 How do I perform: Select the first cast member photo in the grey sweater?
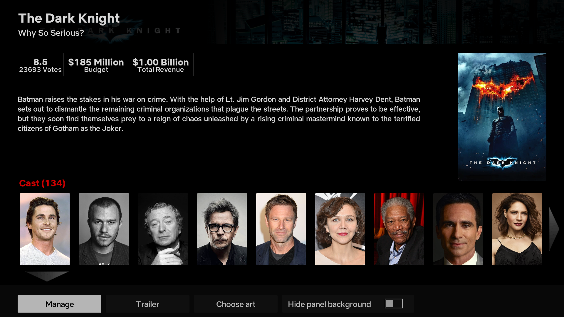pyautogui.click(x=45, y=229)
